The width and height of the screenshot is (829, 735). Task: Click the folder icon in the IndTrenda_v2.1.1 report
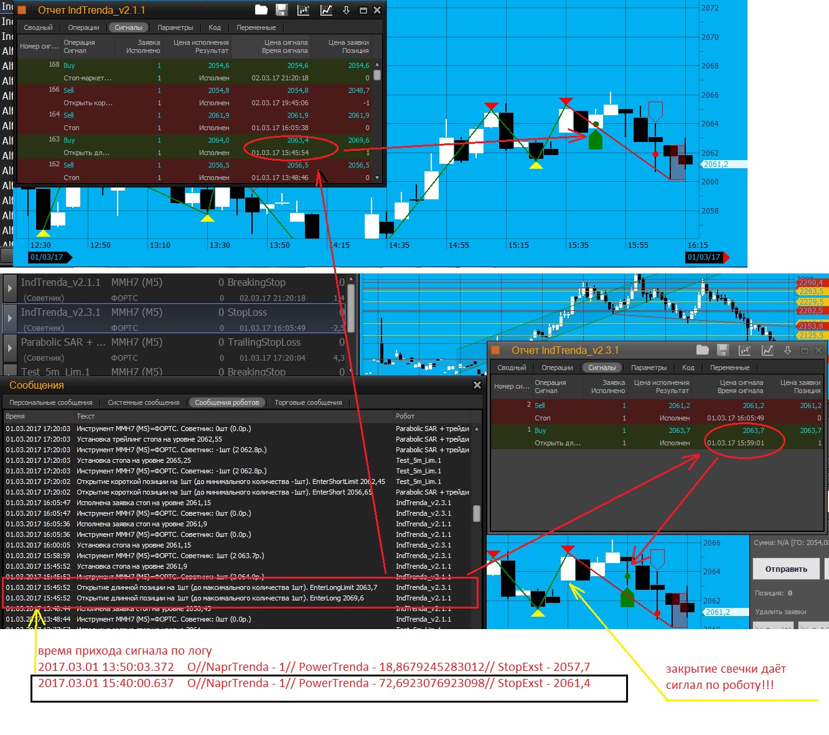(x=261, y=10)
